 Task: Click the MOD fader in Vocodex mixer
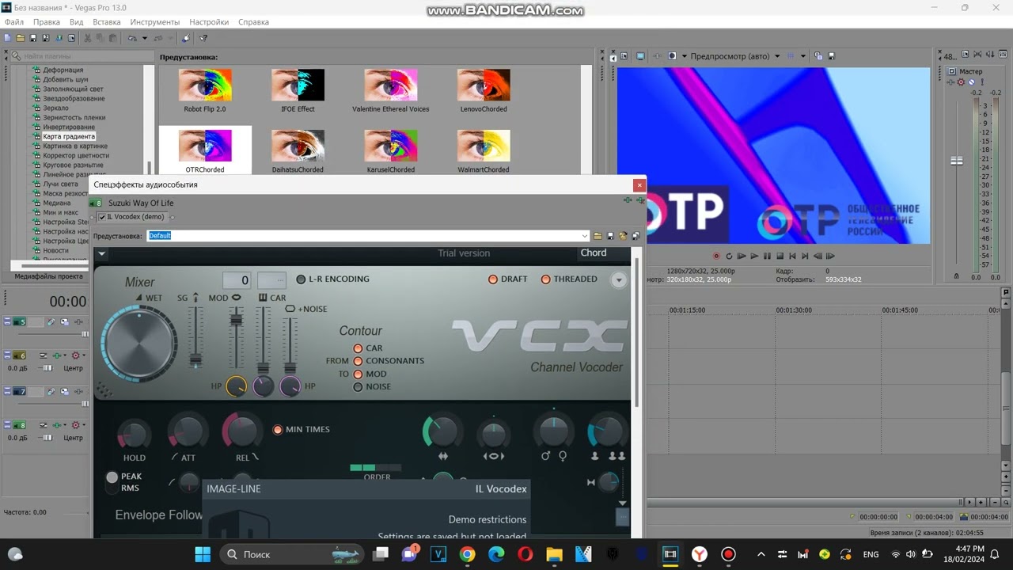tap(236, 320)
